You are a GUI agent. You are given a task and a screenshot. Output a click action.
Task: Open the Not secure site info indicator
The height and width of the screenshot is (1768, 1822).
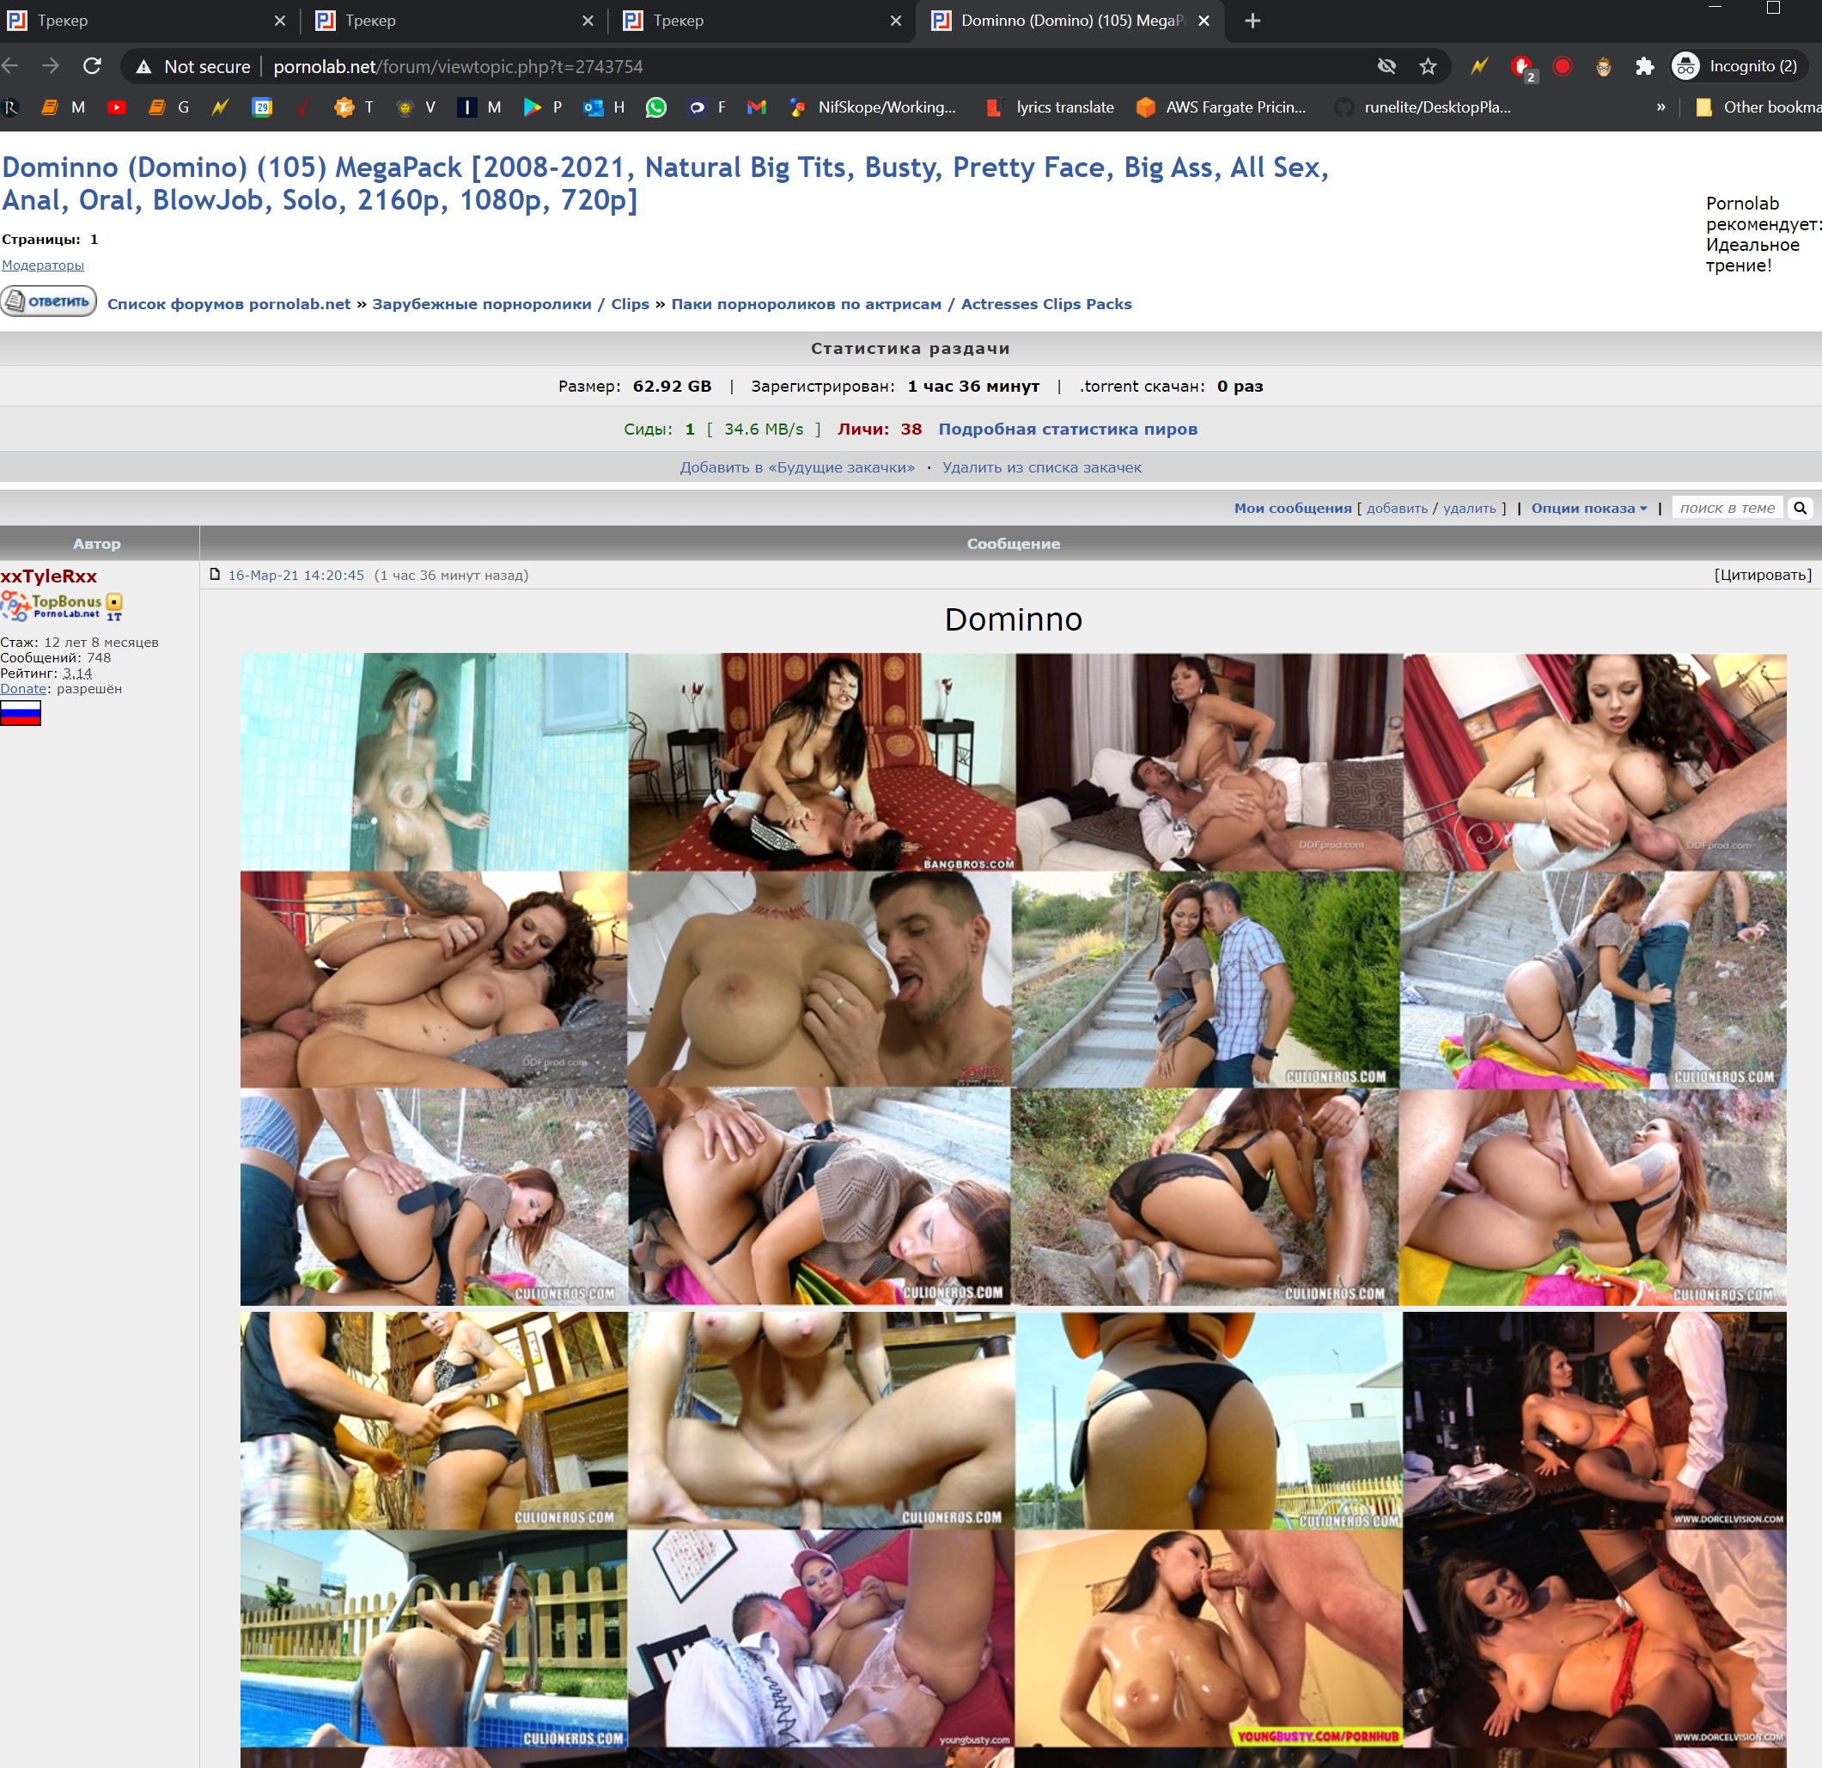pyautogui.click(x=193, y=67)
